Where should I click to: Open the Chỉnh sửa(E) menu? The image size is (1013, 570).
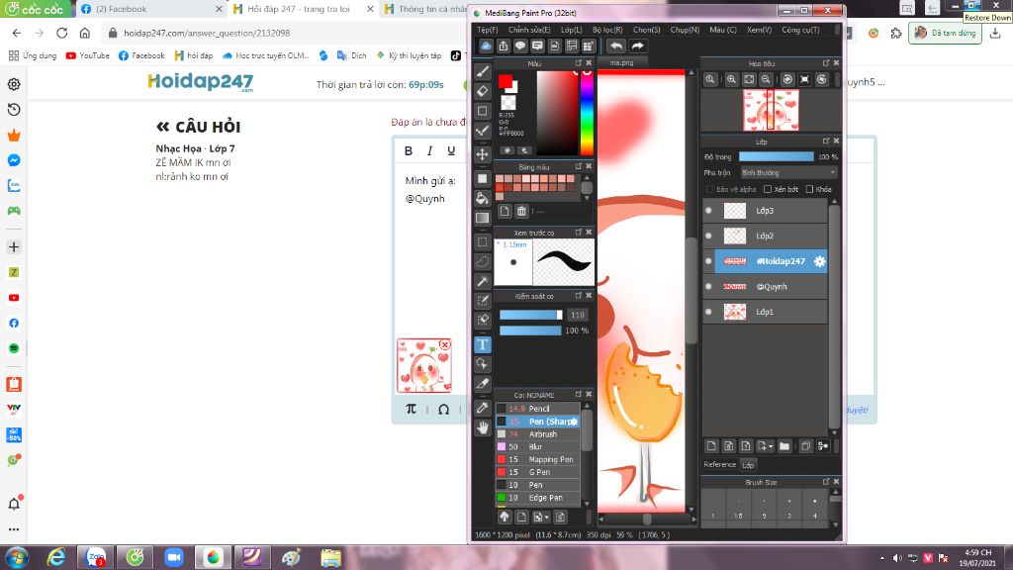click(x=529, y=30)
